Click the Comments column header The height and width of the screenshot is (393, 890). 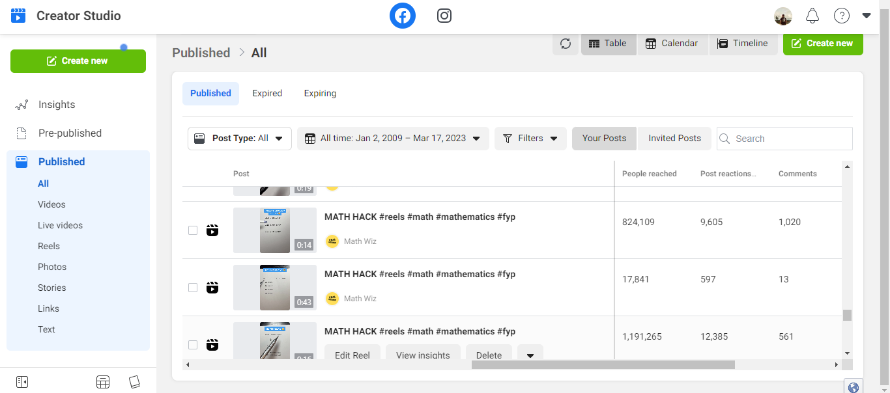tap(797, 174)
